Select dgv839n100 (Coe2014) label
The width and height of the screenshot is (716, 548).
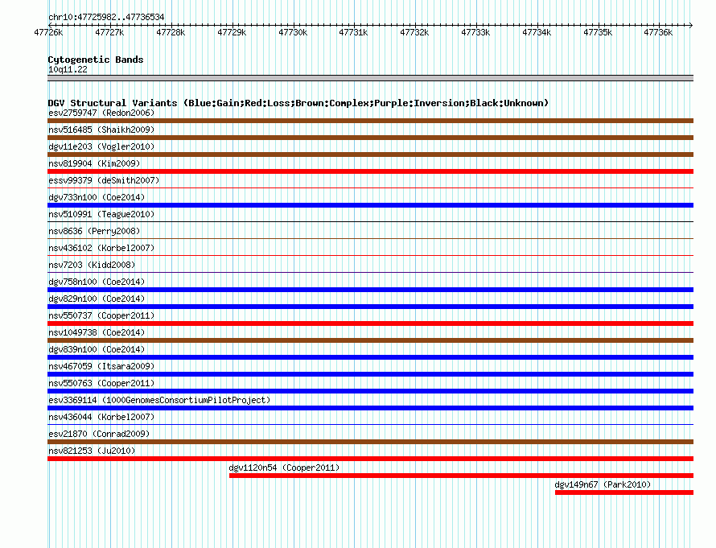[97, 349]
